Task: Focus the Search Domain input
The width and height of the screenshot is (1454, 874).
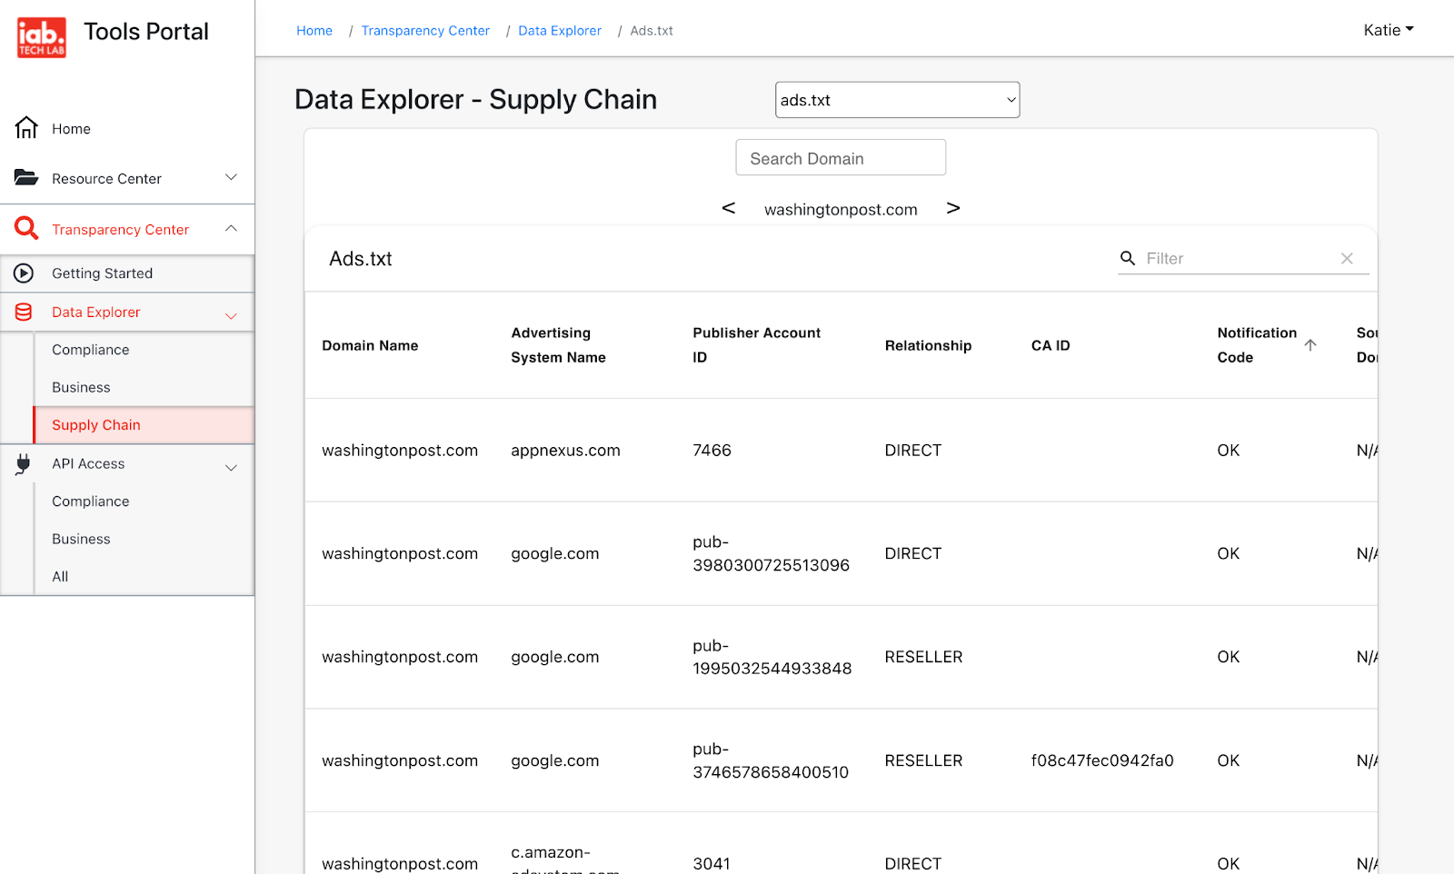Action: pos(841,158)
